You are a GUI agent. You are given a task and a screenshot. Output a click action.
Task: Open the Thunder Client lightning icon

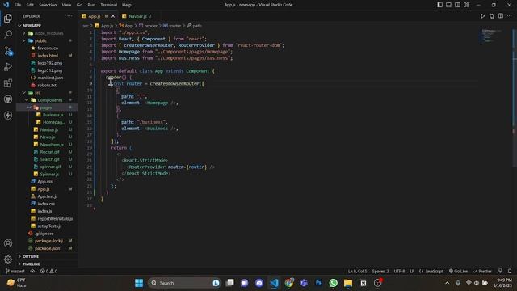coord(8,116)
